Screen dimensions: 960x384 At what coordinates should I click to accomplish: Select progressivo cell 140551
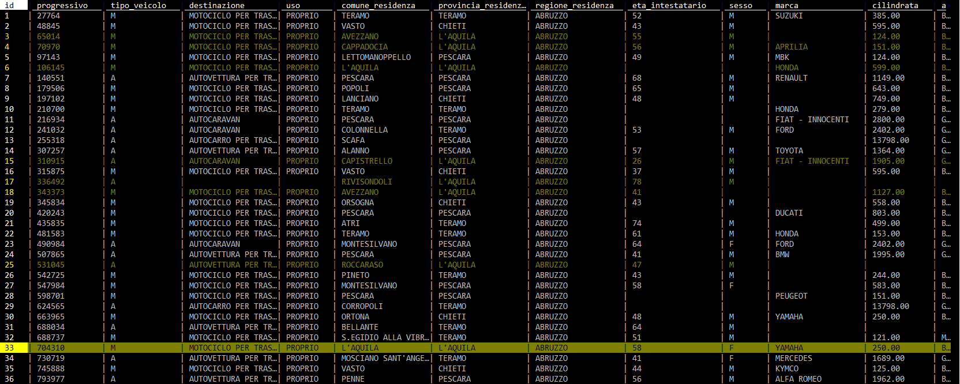[51, 78]
